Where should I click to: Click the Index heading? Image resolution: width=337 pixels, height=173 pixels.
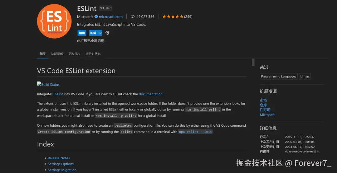coord(45,144)
